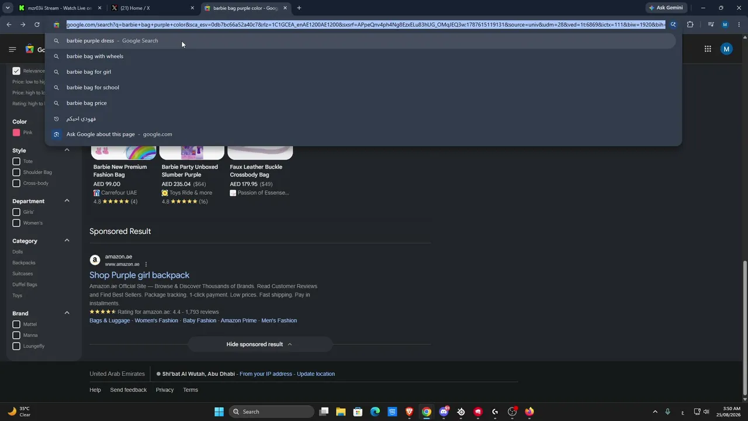Launch Microsoft Edge from the taskbar
Screen dimensions: 748x421
pos(375,412)
